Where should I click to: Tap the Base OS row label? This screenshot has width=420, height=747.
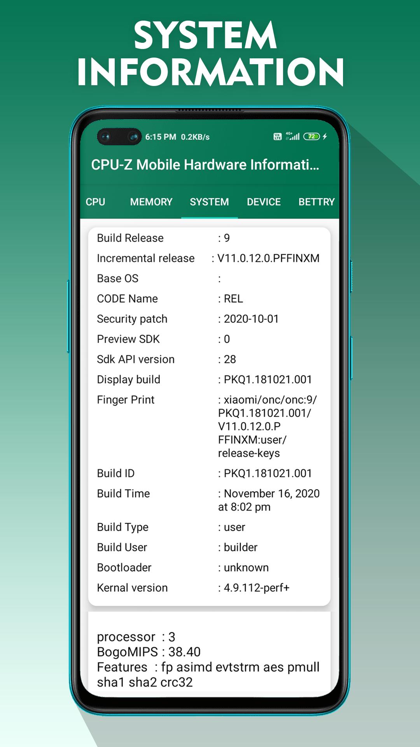click(118, 279)
